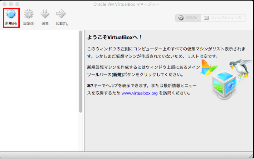Open the www.virtualbox.org link
The image size is (254, 159).
tap(139, 93)
